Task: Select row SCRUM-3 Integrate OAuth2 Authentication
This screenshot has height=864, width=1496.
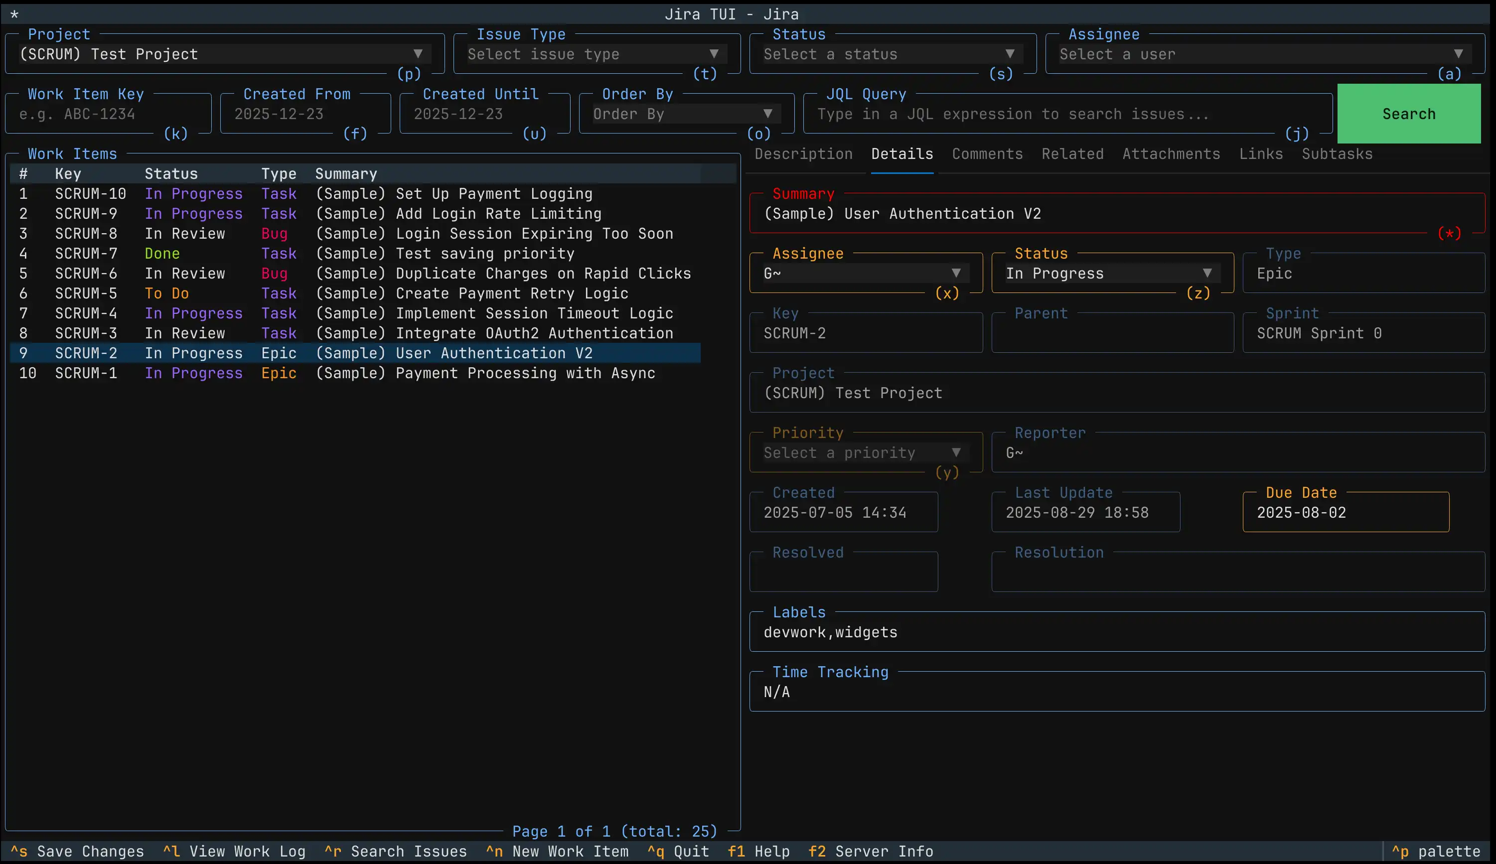Action: click(x=355, y=333)
